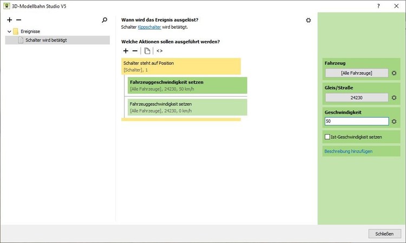Add a new action with the plus icon

[126, 51]
